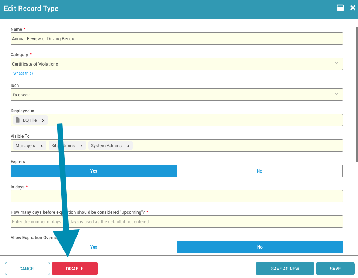The width and height of the screenshot is (358, 278).
Task: Remove the DQ File tag
Action: (43, 120)
